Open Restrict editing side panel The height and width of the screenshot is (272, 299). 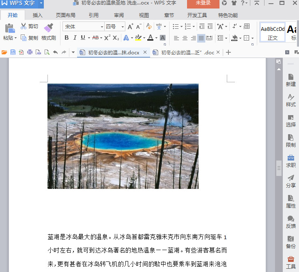[290, 141]
